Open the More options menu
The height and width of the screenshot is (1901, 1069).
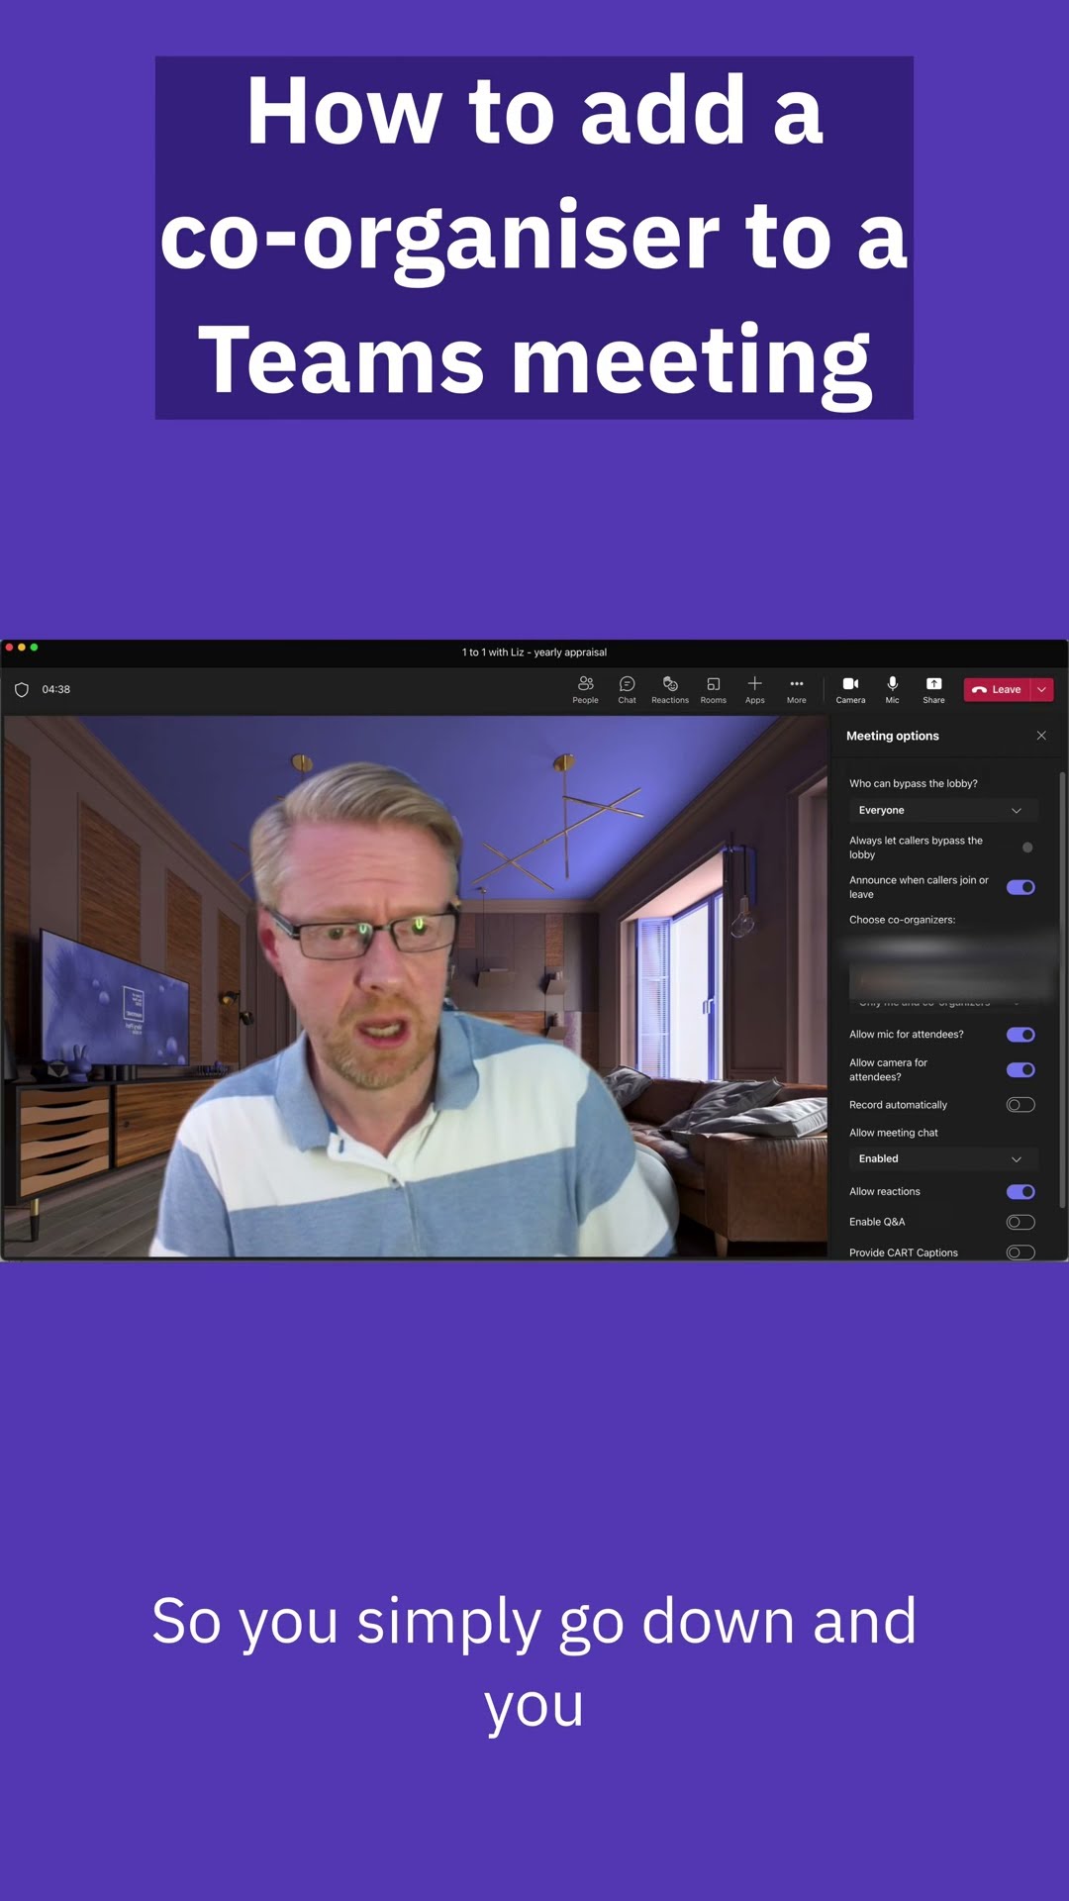click(796, 689)
